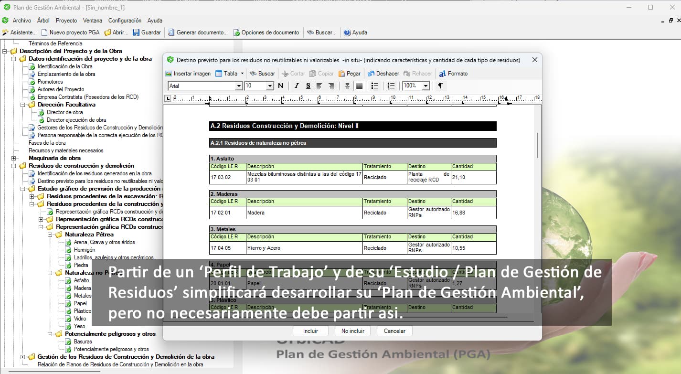Open the Arial font name dropdown
This screenshot has height=374, width=681.
coord(239,86)
